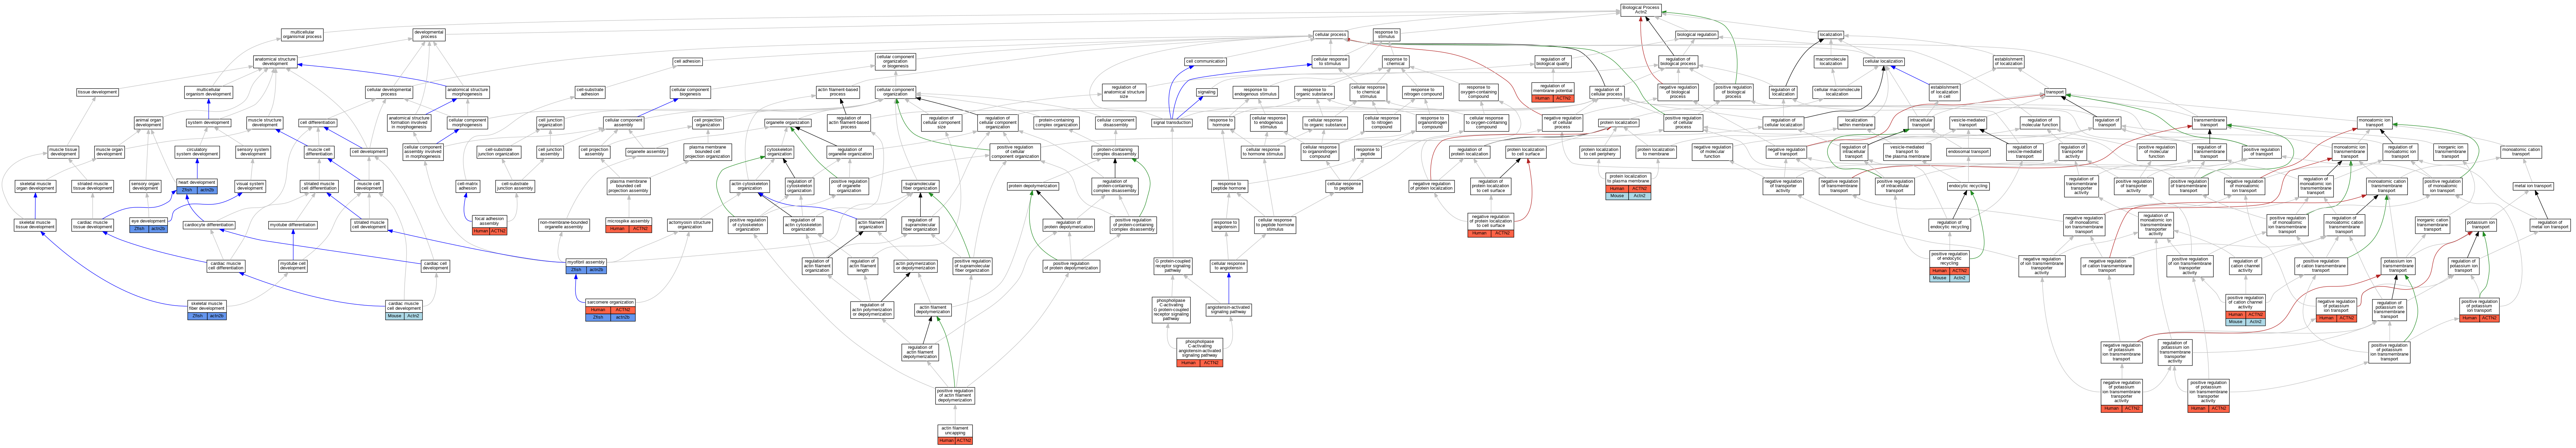Select the 'muscle structure development' node
The height and width of the screenshot is (448, 2576).
265,123
